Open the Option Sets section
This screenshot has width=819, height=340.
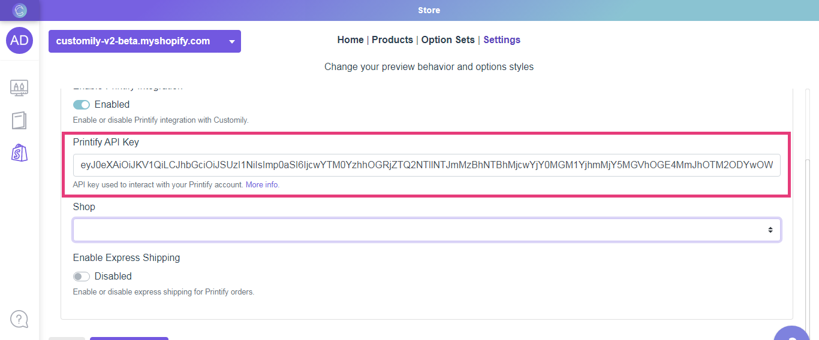tap(448, 40)
